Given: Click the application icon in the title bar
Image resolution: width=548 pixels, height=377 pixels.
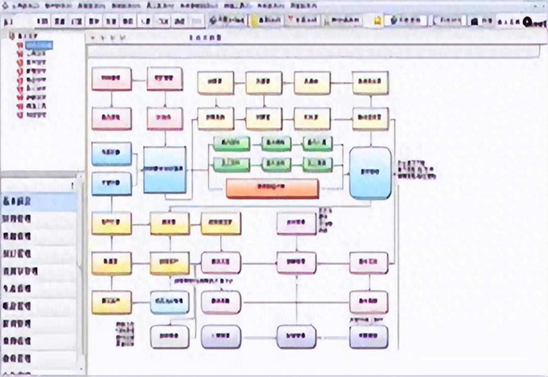Looking at the screenshot, I should click(x=5, y=5).
